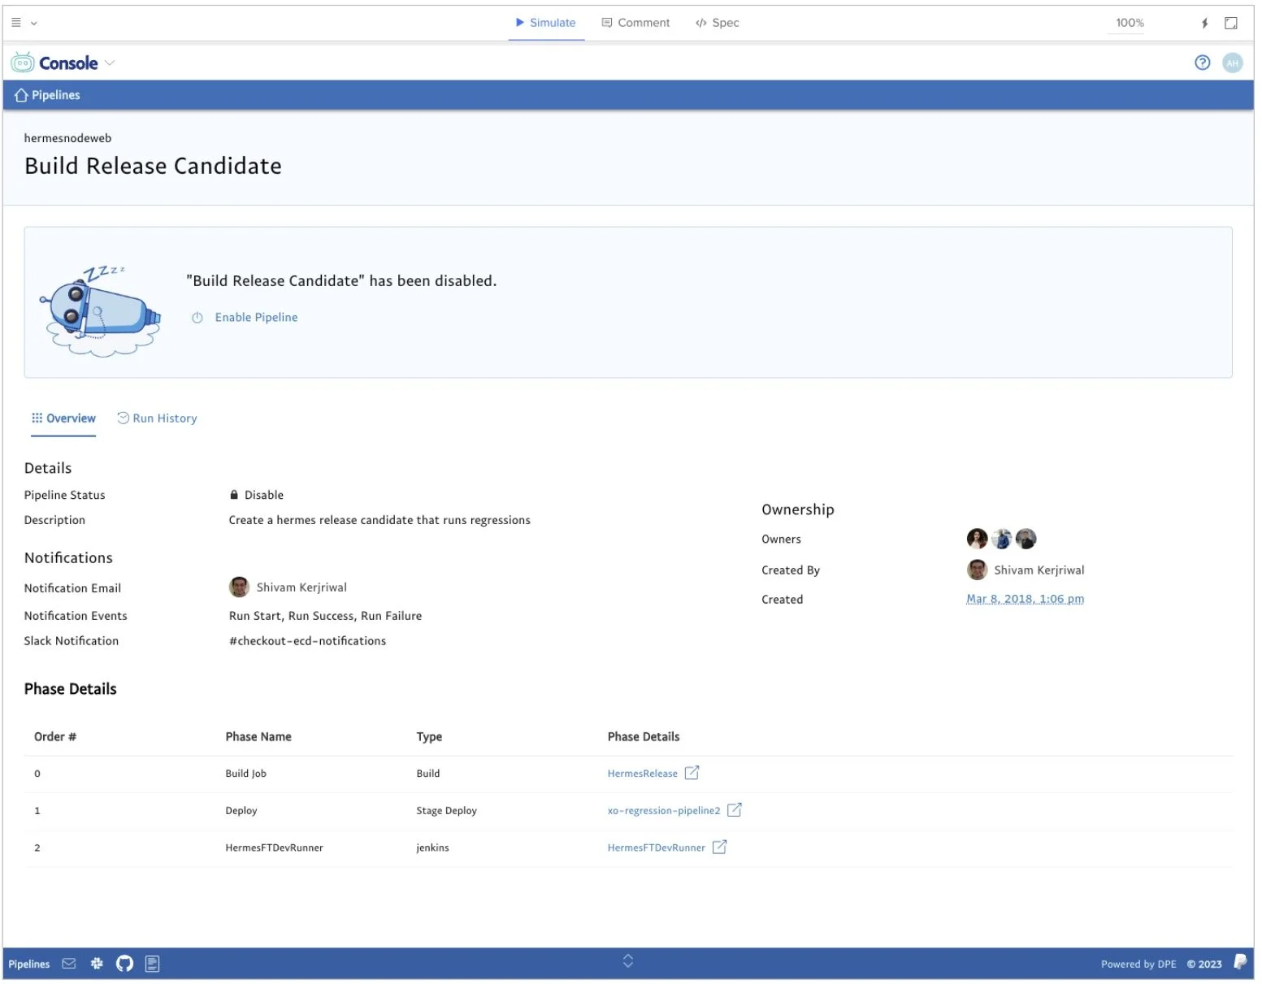Screen dimensions: 1262x984
Task: Click the footer Pipelines label
Action: click(x=29, y=964)
